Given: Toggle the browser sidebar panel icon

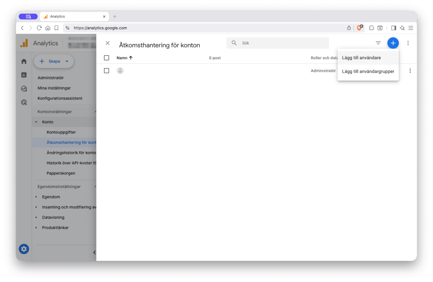Looking at the screenshot, I should tap(394, 28).
